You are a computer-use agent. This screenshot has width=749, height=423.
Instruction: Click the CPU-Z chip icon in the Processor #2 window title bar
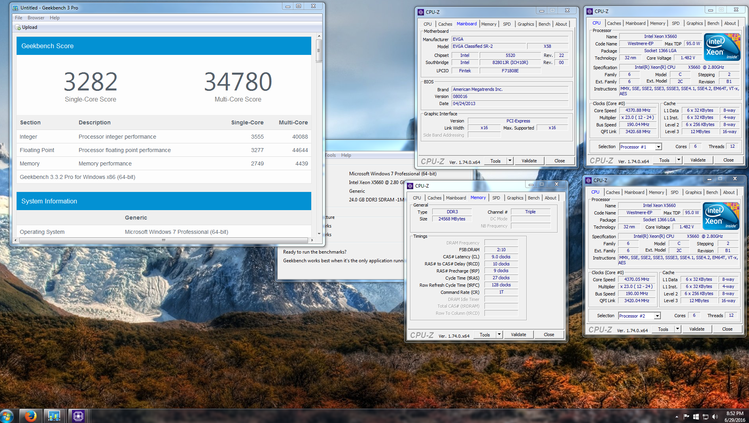coord(588,180)
